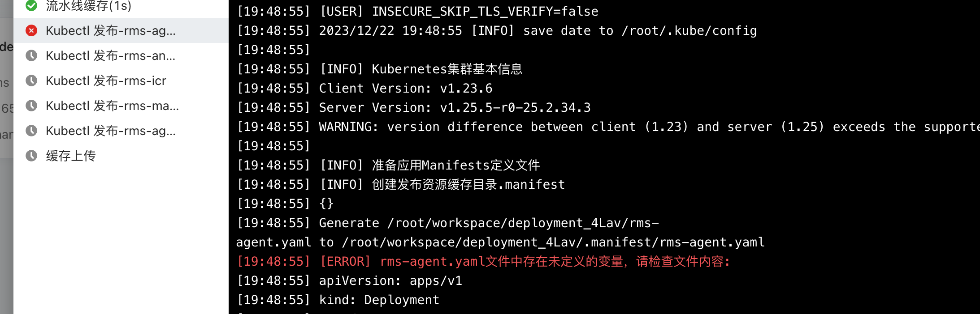Click the pending clock icon beside Kubectl 发布-rms-icr
980x314 pixels.
(31, 81)
